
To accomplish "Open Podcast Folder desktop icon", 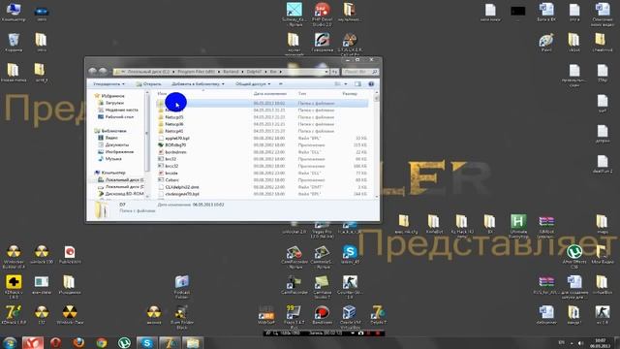I will pyautogui.click(x=181, y=287).
